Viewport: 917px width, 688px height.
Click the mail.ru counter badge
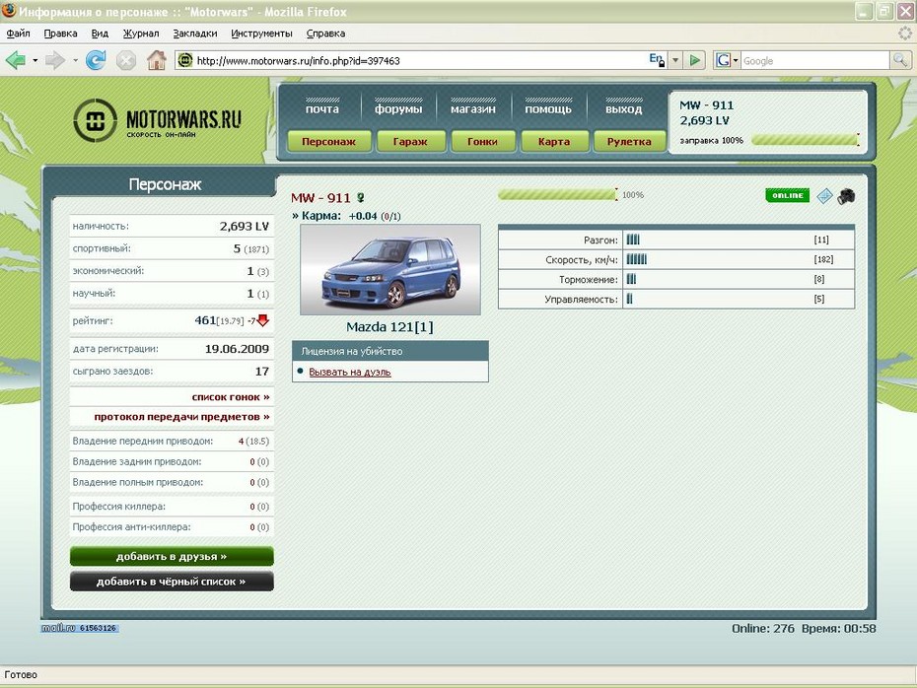click(x=80, y=629)
